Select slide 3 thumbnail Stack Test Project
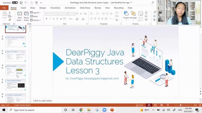Screen dimensions: 202x113 tap(15, 56)
